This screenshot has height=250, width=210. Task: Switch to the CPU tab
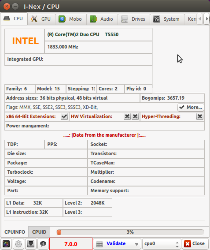14,19
